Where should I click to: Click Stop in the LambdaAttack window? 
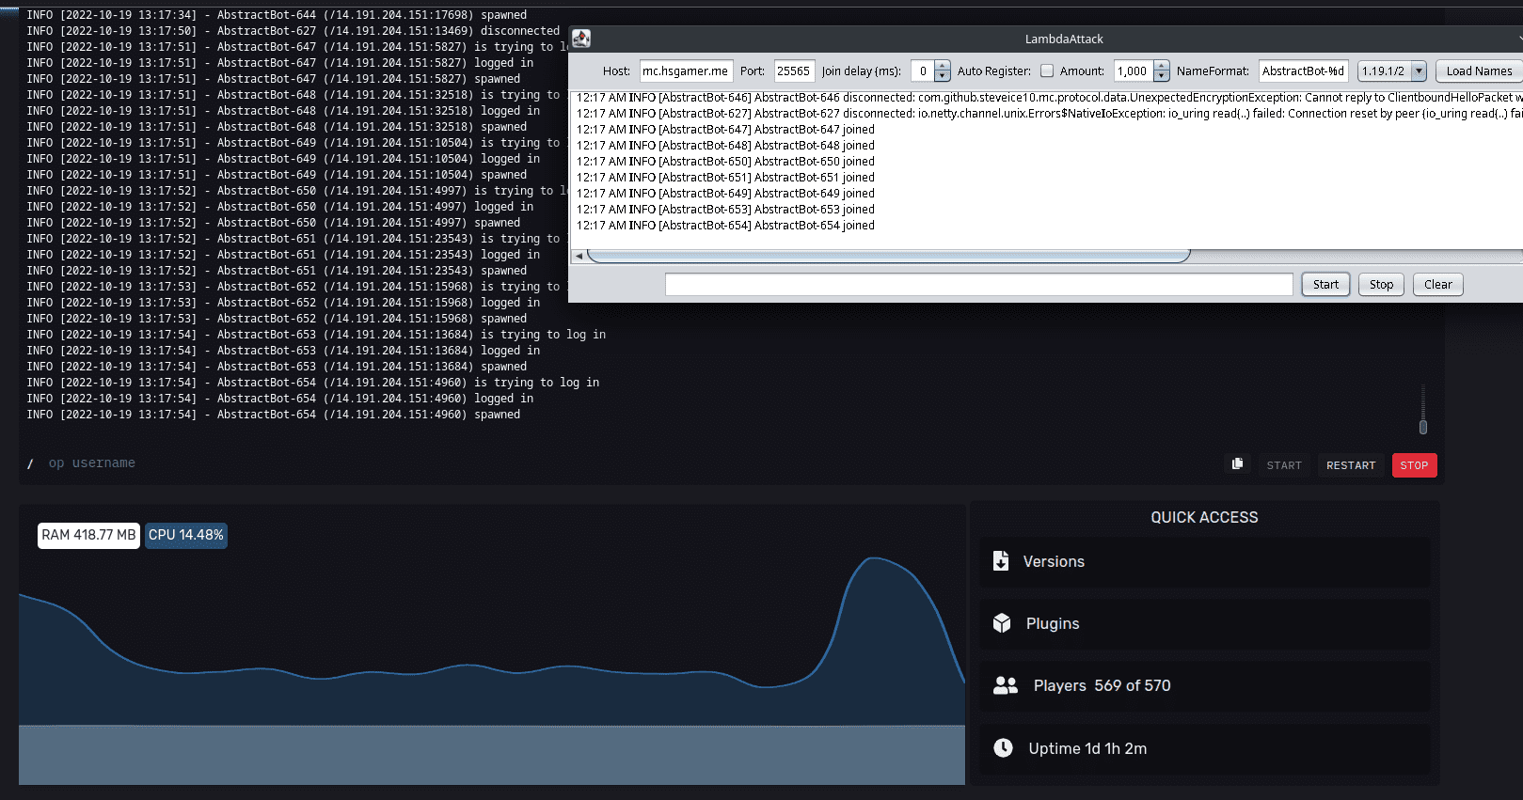coord(1381,285)
